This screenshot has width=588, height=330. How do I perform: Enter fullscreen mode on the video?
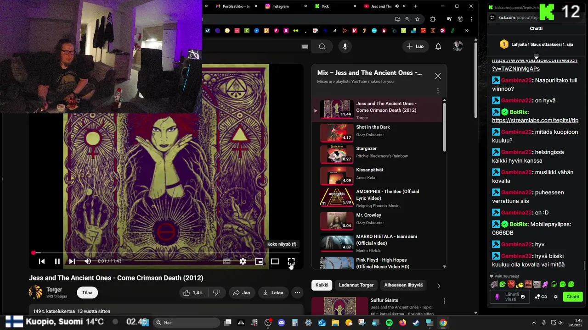coord(291,261)
